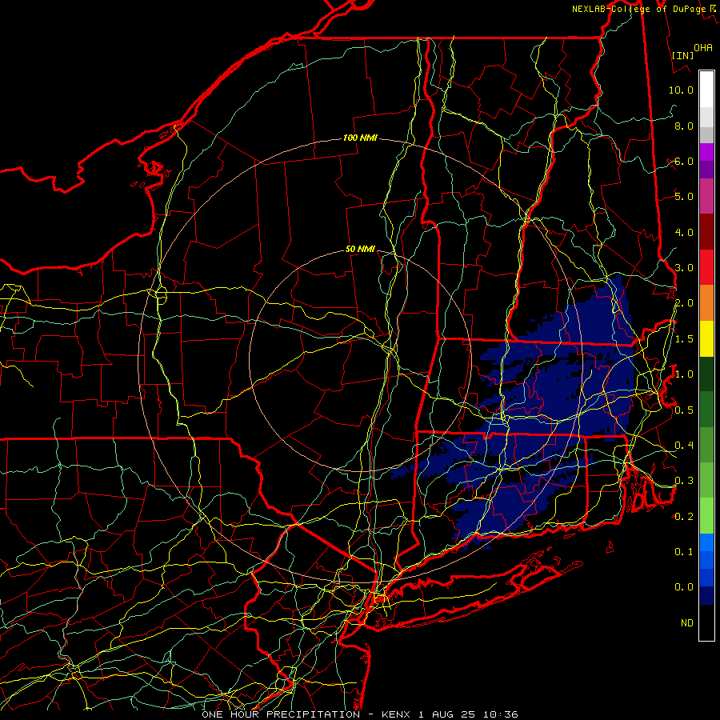720x720 pixels.
Task: Click the 10.0 legend value label
Action: coord(681,90)
